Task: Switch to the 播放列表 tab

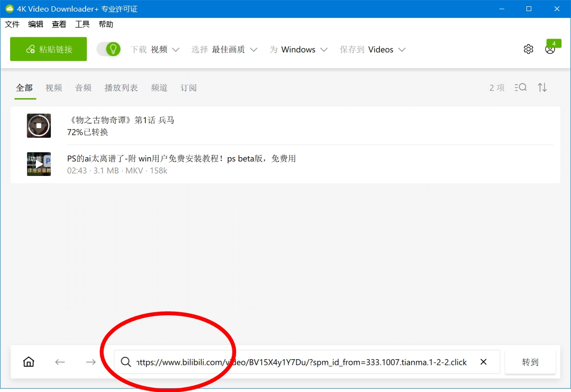Action: click(121, 87)
